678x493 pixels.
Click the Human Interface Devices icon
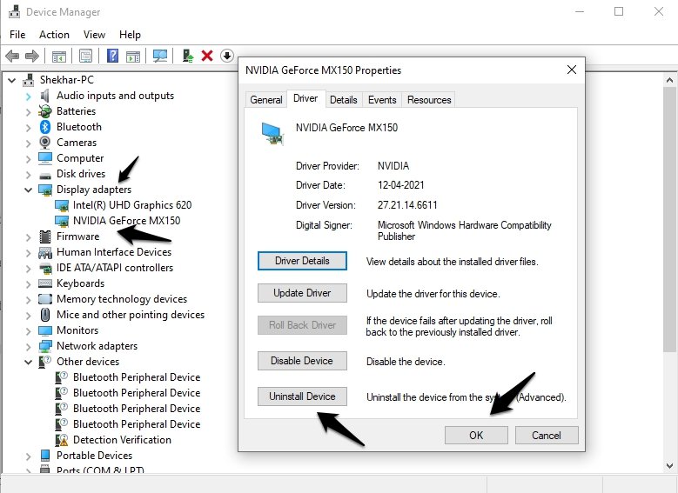click(45, 252)
